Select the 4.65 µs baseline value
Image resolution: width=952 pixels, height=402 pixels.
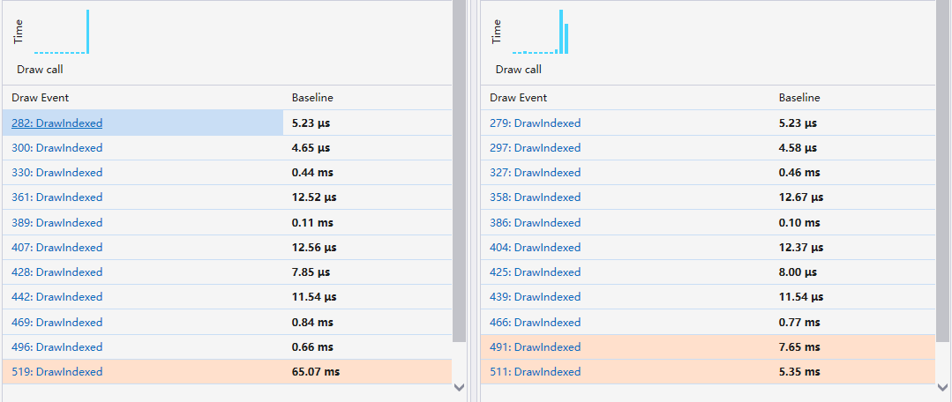click(311, 148)
